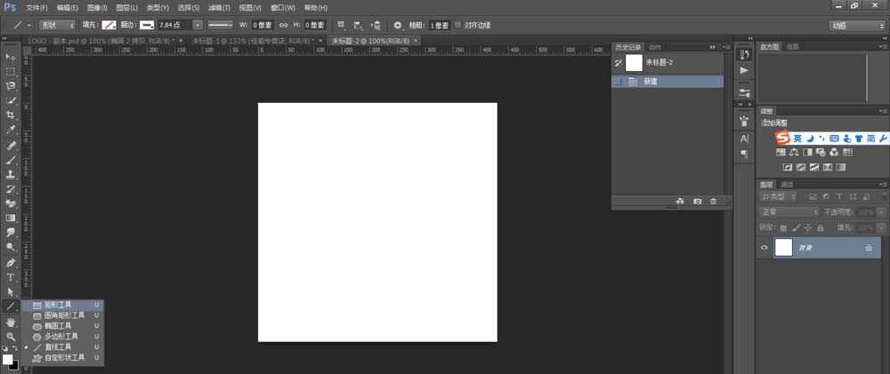Create a new snapshot with the camera icon
Viewport: 890px width, 374px height.
(697, 202)
